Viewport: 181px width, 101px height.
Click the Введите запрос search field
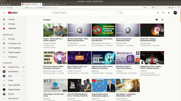point(84,13)
